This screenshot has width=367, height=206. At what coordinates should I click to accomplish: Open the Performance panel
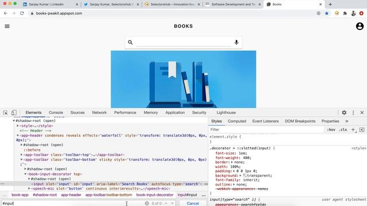click(125, 113)
